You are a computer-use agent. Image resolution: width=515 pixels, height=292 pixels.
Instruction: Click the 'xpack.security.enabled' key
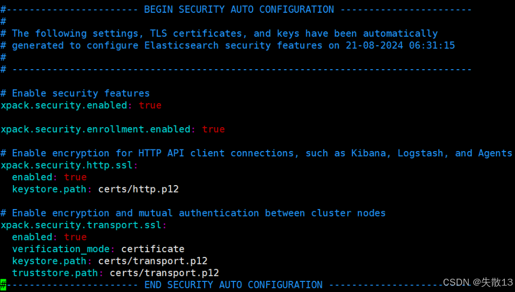click(x=64, y=105)
